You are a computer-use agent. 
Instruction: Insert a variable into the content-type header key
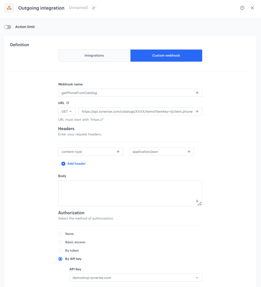pos(118,152)
